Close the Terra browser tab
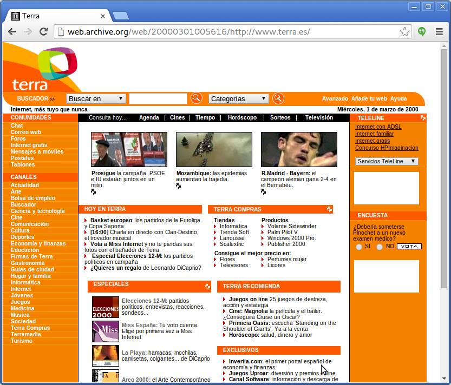 point(103,16)
